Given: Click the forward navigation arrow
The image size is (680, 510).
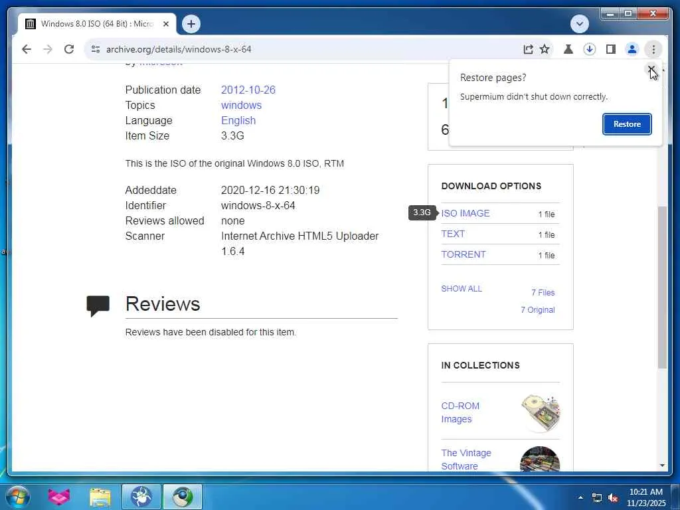Looking at the screenshot, I should tap(48, 49).
